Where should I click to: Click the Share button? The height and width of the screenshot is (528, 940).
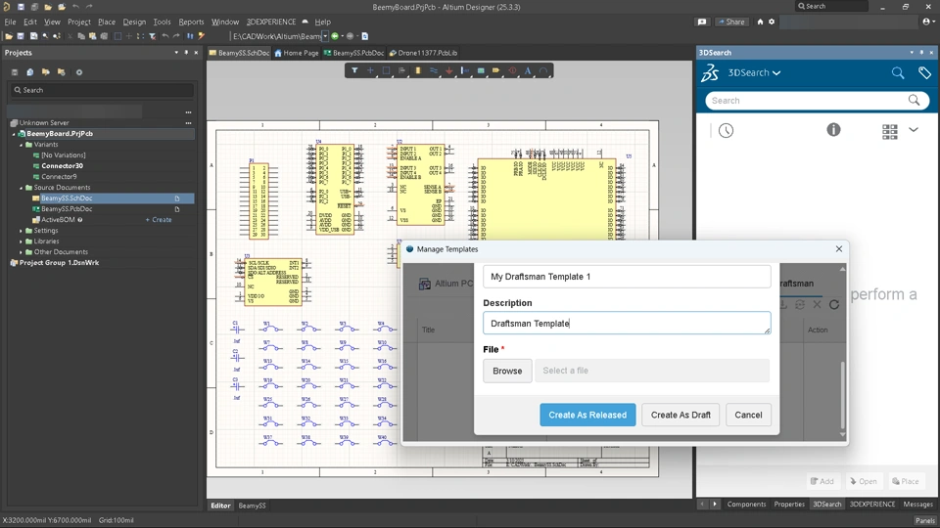pos(730,22)
